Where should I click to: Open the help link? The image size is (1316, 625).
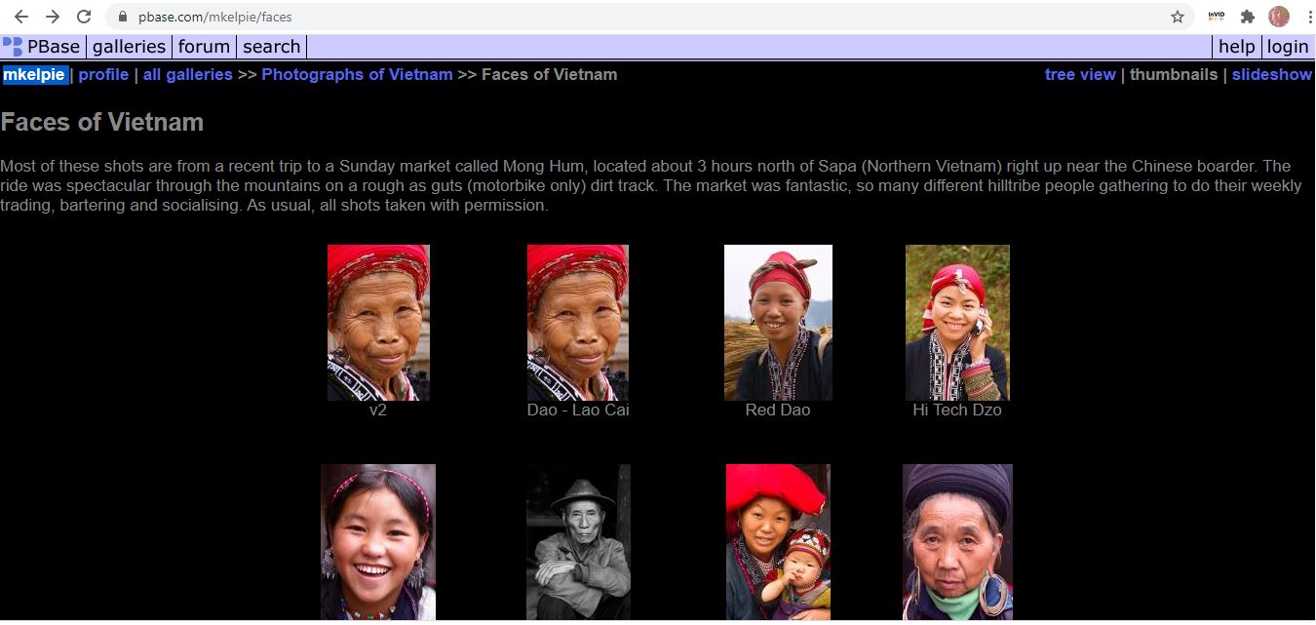point(1236,47)
